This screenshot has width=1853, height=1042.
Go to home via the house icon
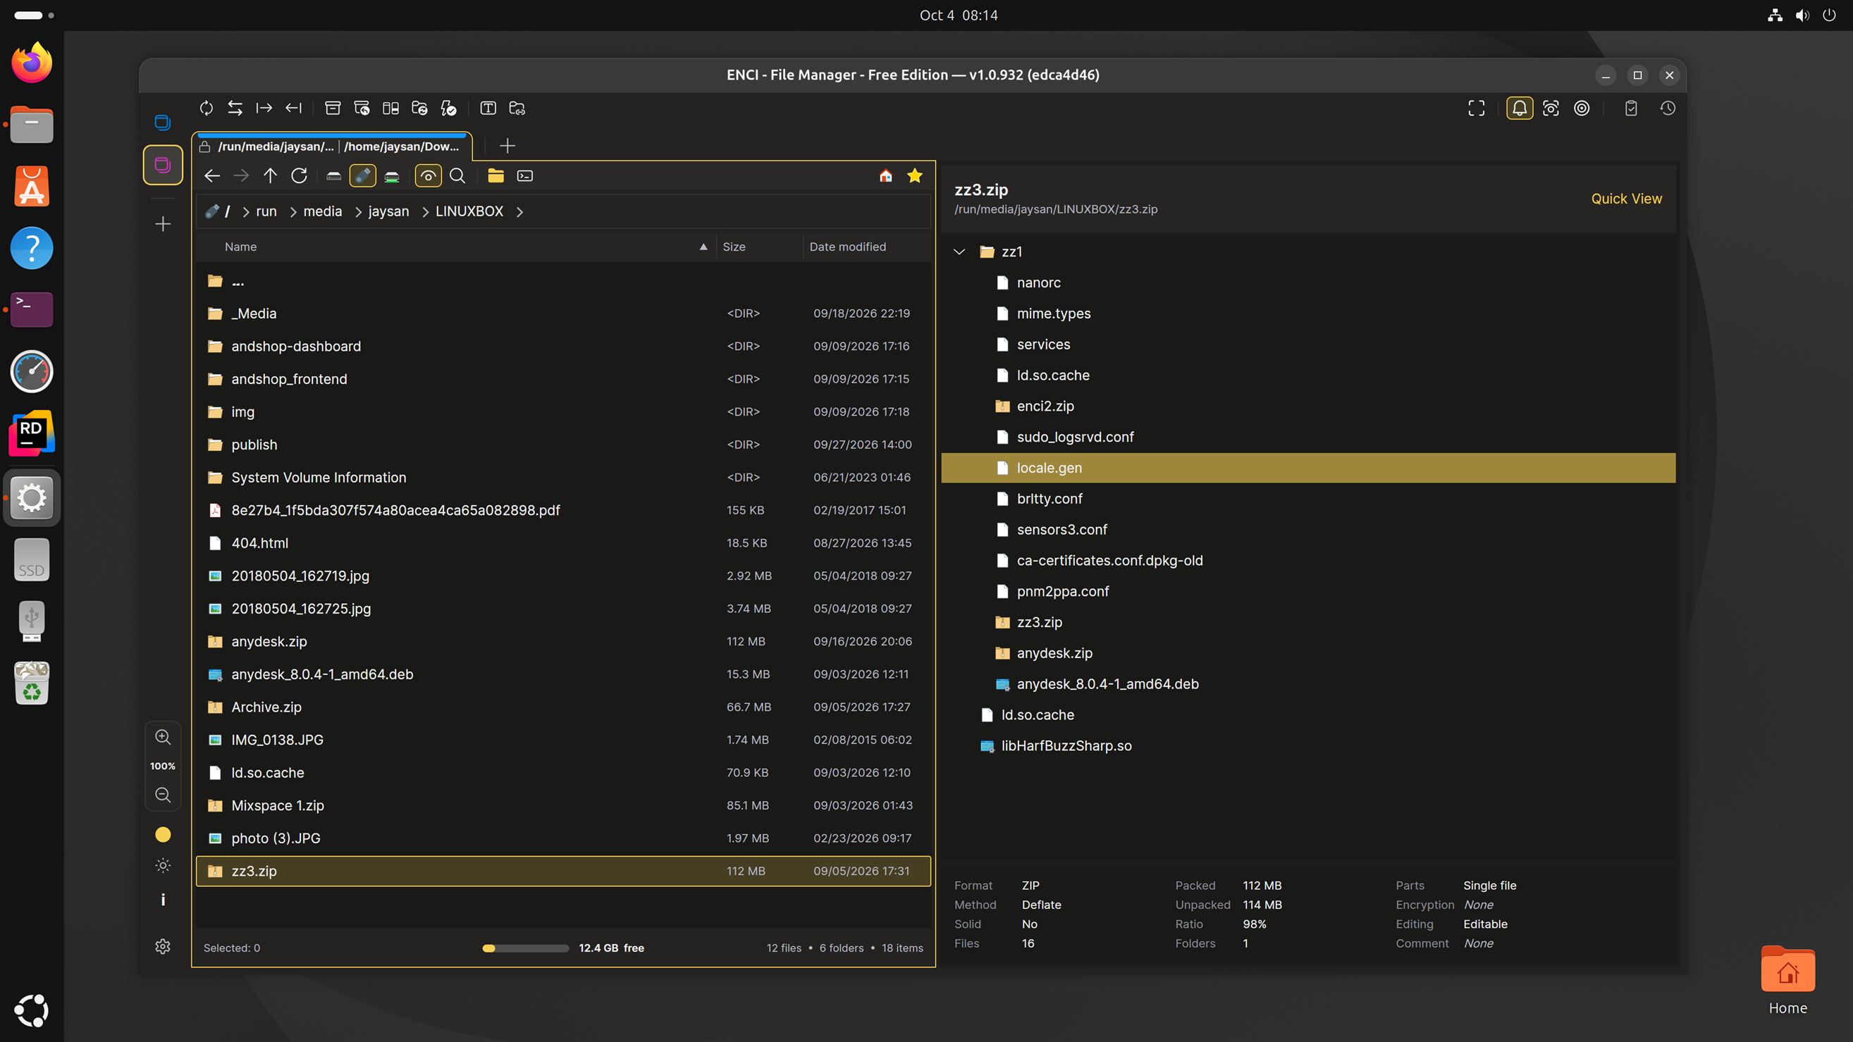pos(885,175)
